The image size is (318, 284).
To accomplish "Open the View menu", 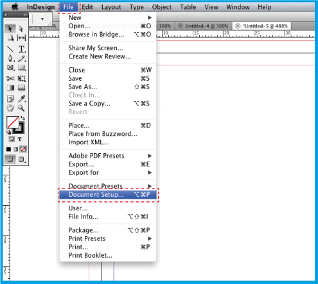I will [211, 7].
